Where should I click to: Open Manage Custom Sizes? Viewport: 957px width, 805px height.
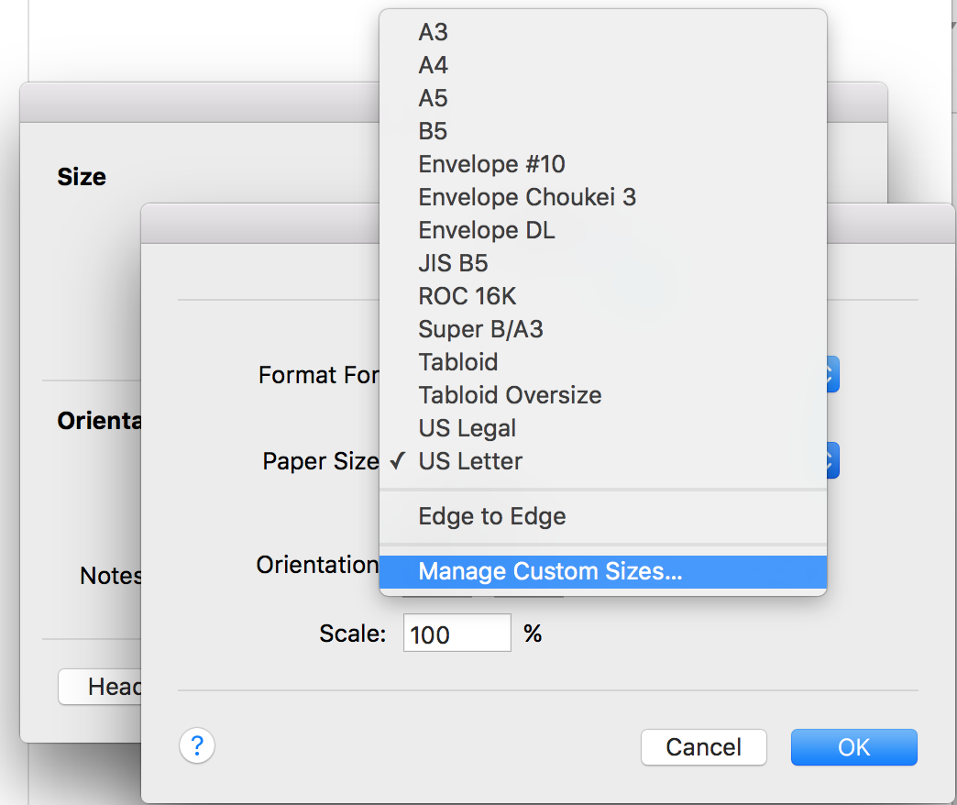(x=550, y=571)
